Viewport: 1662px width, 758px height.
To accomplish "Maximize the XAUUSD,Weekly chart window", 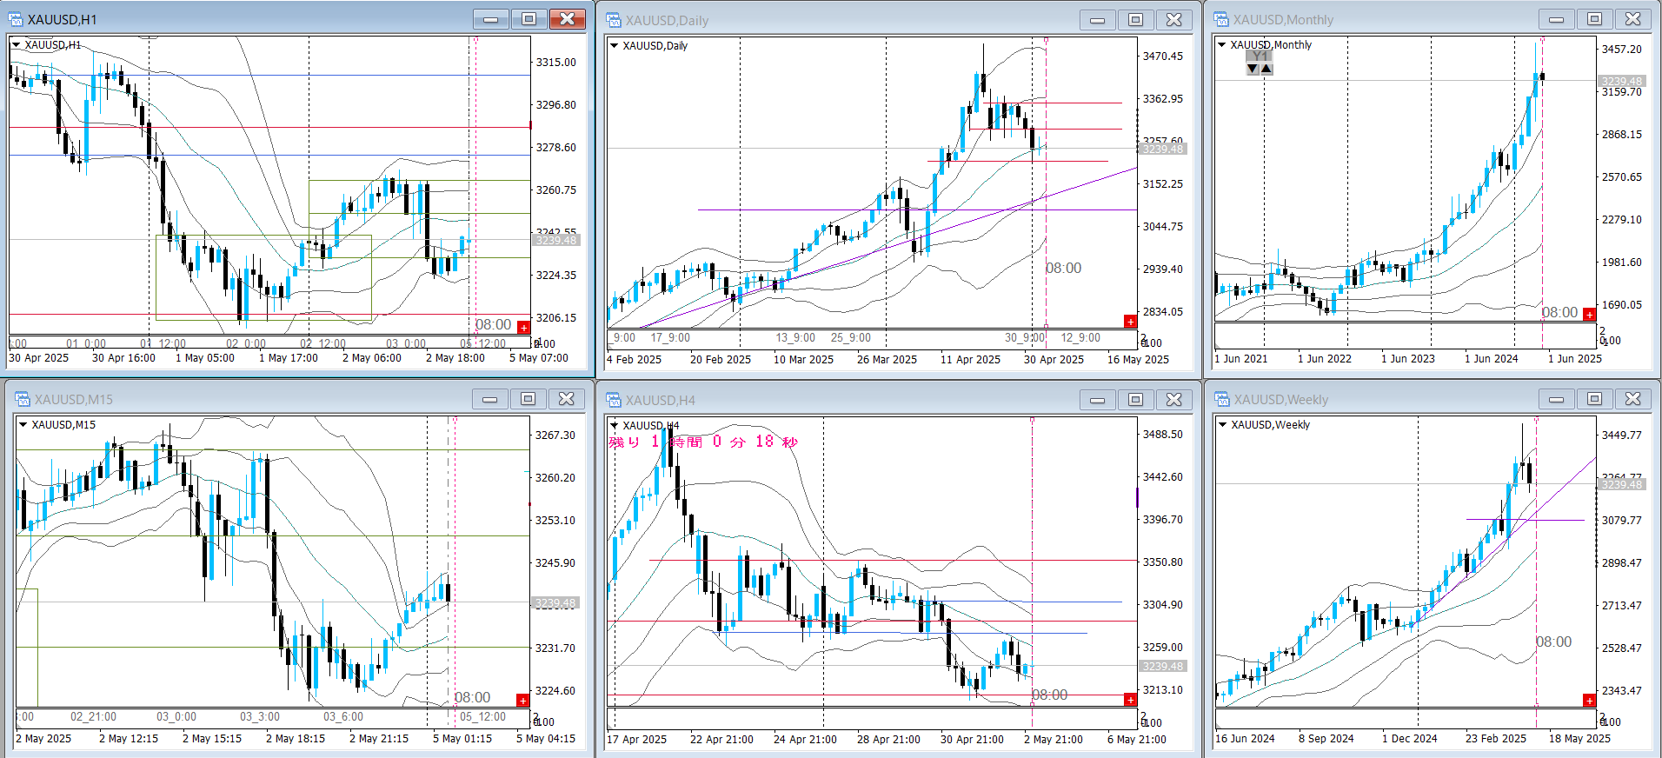I will (x=1594, y=399).
